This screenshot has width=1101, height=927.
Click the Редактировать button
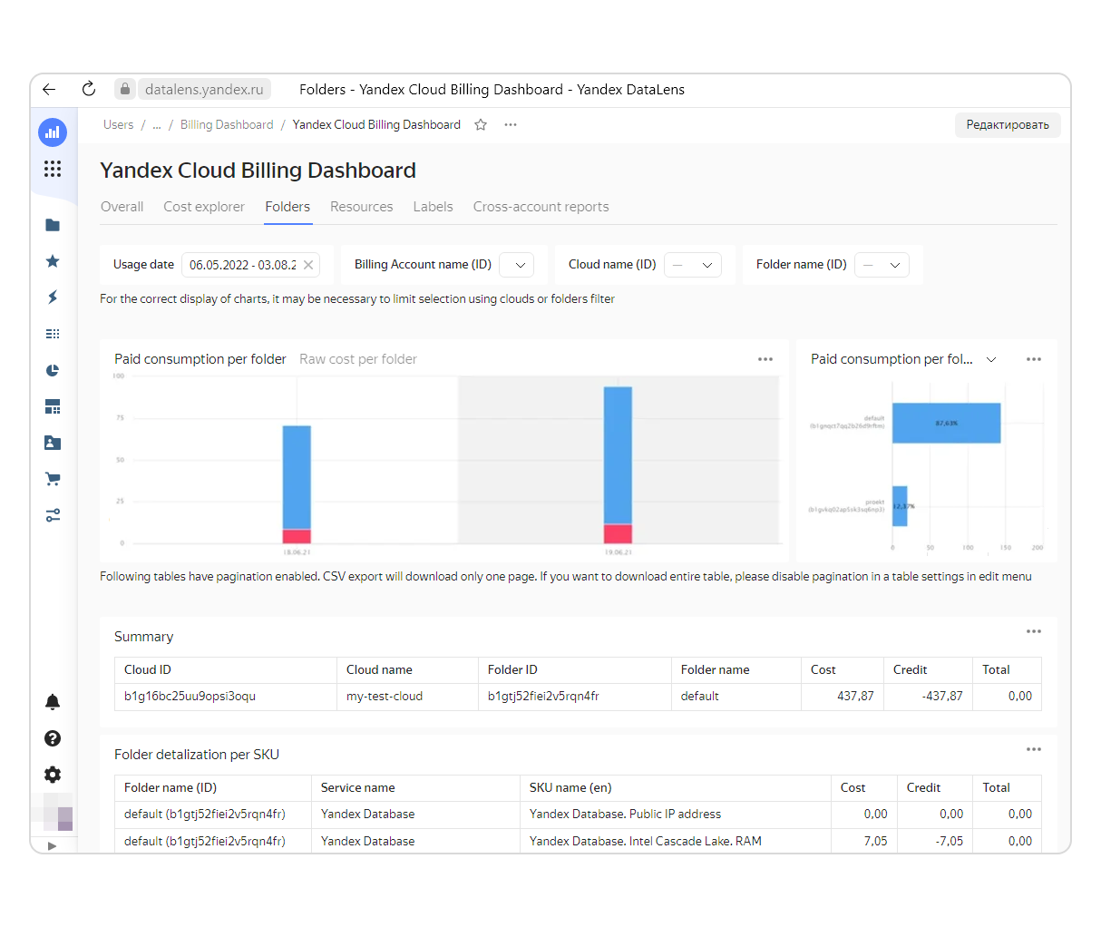click(1008, 125)
